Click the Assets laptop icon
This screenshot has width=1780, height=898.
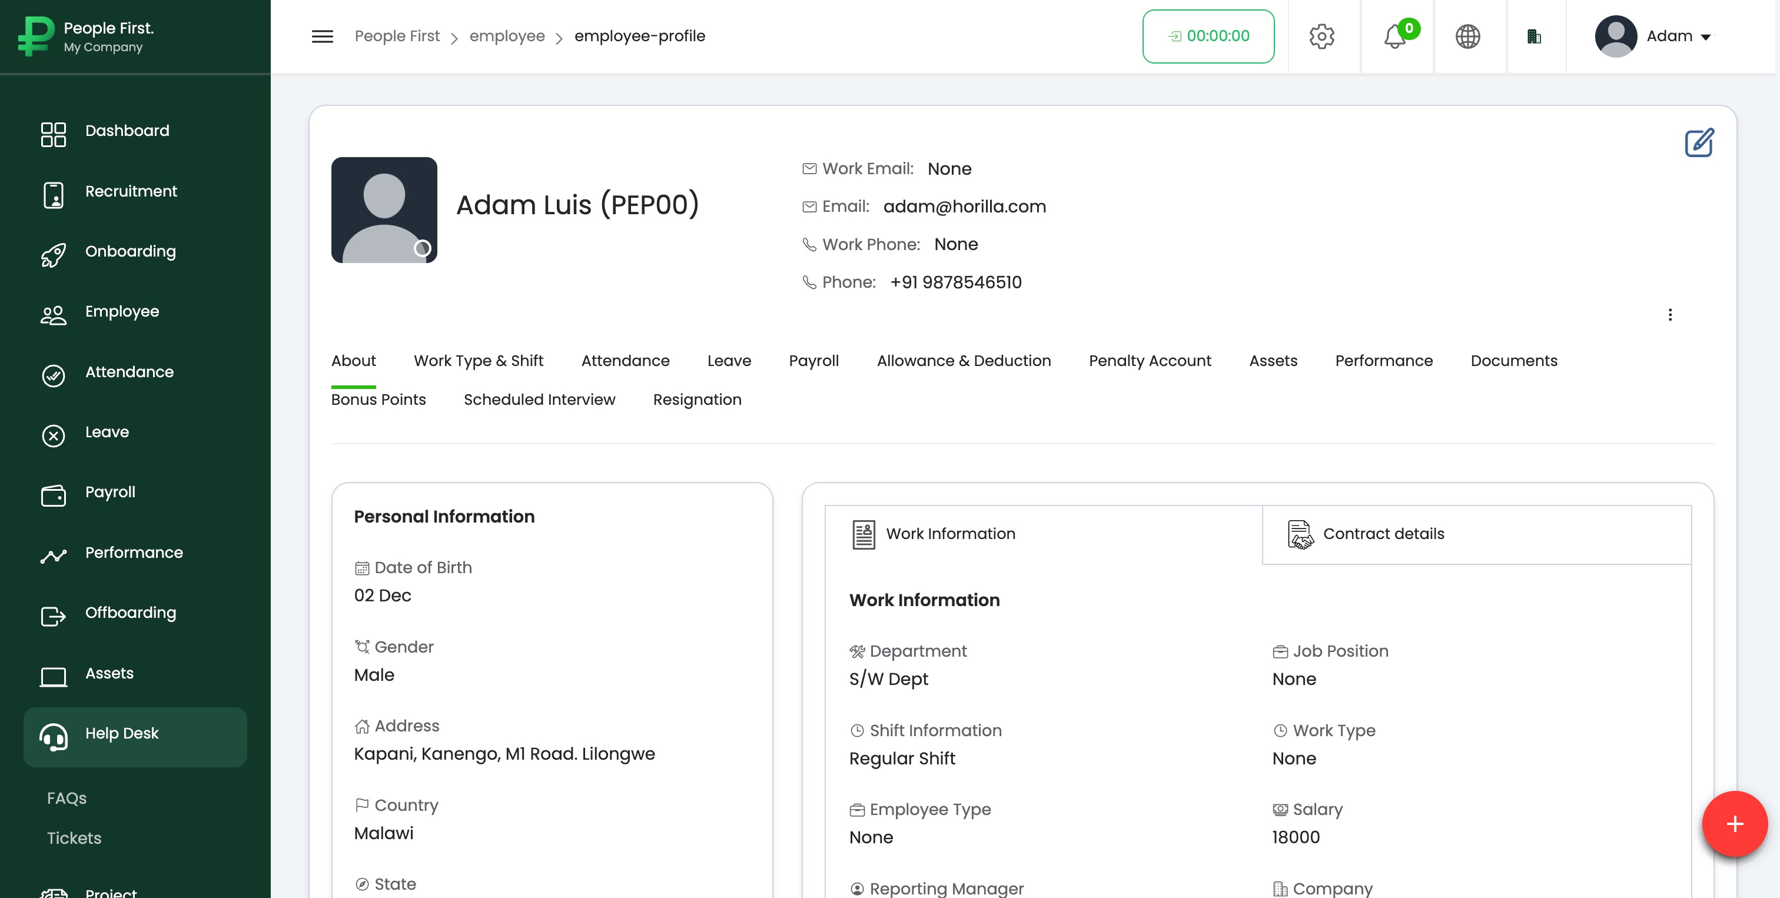[53, 676]
